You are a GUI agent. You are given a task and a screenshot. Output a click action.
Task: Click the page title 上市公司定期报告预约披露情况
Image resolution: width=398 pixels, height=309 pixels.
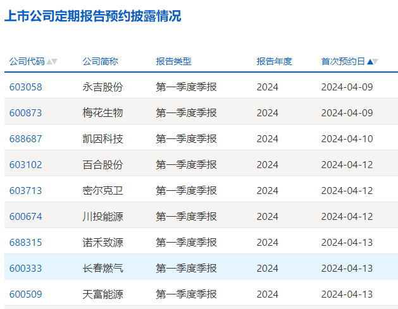(x=92, y=16)
